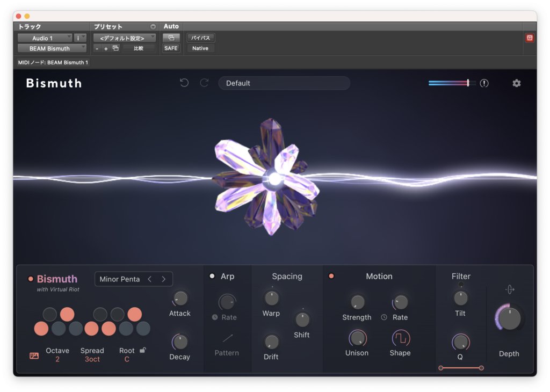Select the next scale with right chevron
Viewport: 550px width, 392px height.
163,279
